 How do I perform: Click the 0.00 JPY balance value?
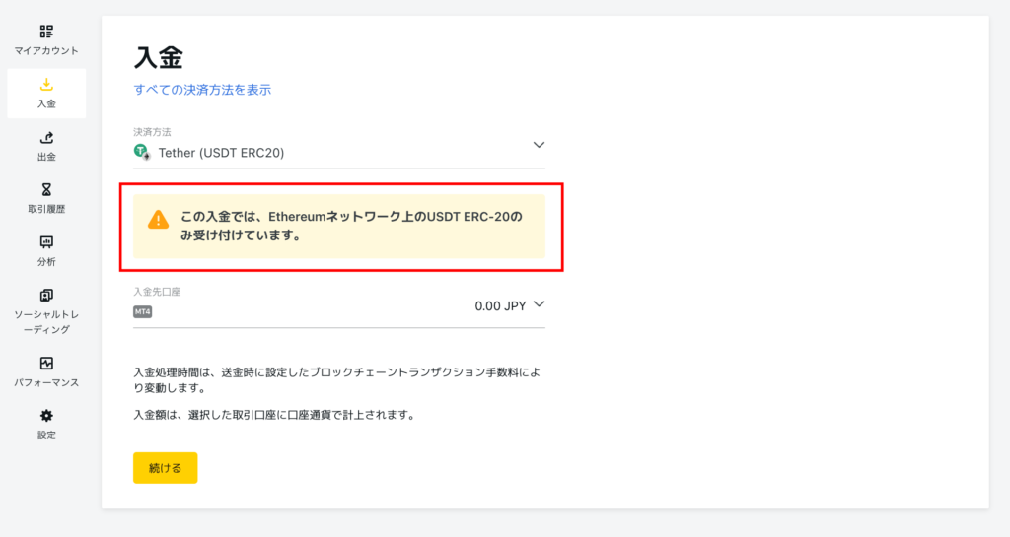pyautogui.click(x=500, y=306)
